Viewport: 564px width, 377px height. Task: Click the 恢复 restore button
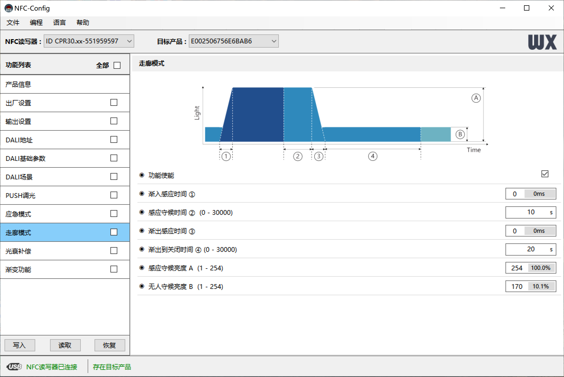click(110, 345)
